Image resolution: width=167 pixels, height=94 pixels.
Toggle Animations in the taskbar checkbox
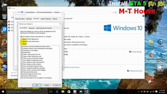[22, 50]
